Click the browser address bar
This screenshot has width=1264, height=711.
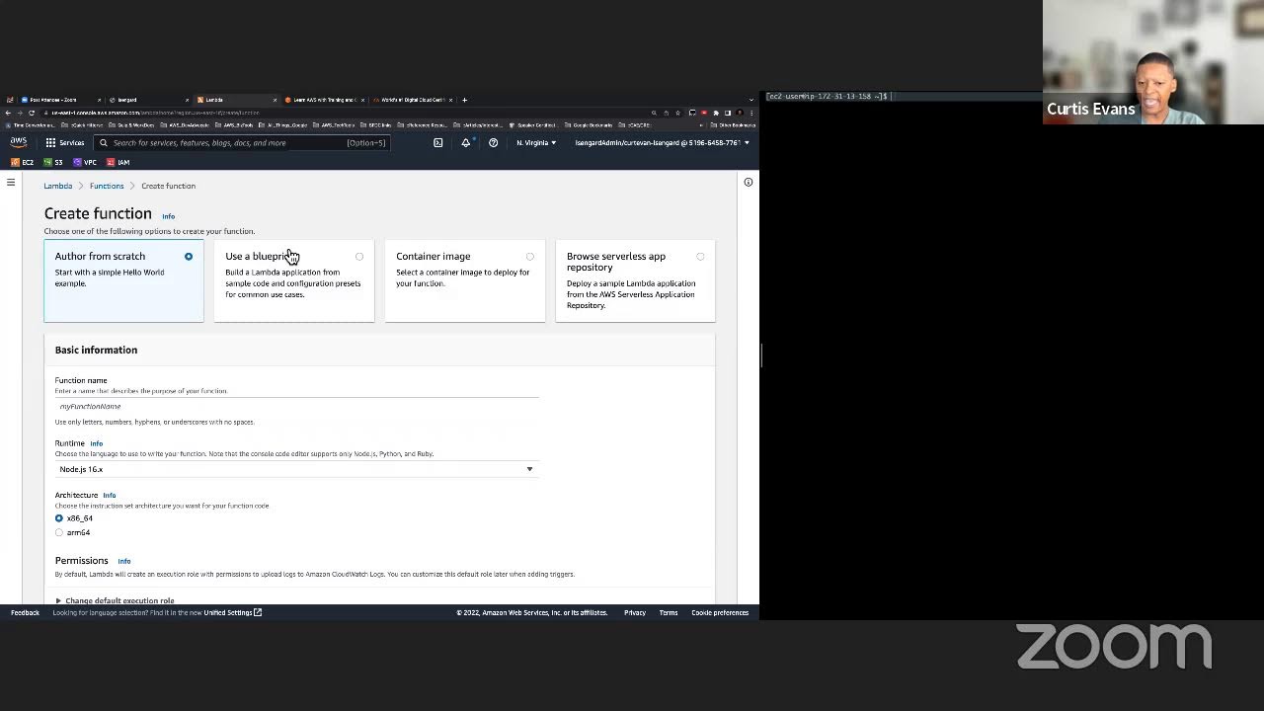click(x=346, y=113)
